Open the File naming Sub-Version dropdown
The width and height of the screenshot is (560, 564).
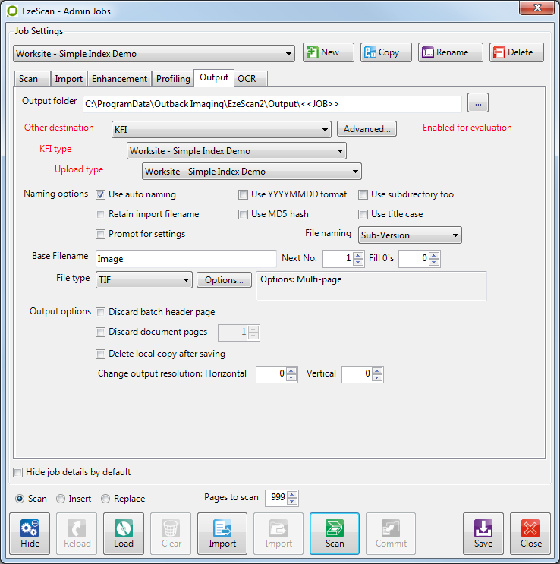[x=410, y=235]
